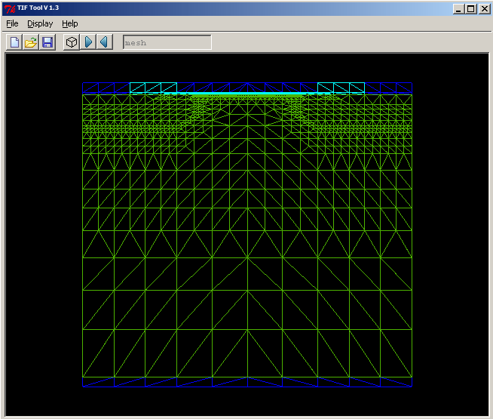Click the right cyan region atop the mesh

(x=341, y=88)
